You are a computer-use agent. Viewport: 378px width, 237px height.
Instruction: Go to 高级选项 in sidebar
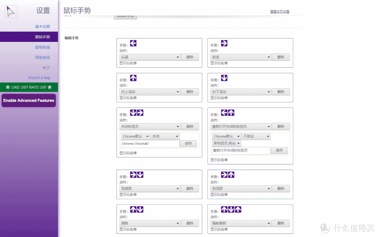click(x=42, y=58)
